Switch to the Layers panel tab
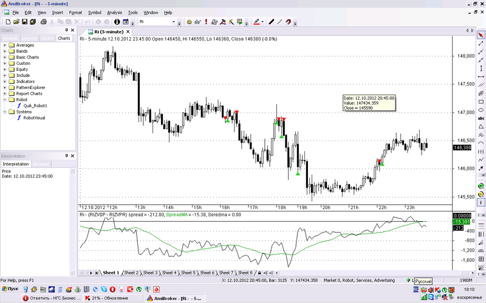The image size is (486, 303). pyautogui.click(x=47, y=38)
